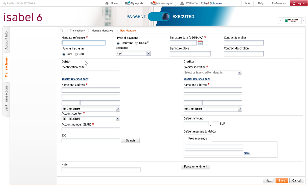Focus the Account number (IBAN) field
Image resolution: width=308 pixels, height=185 pixels.
pyautogui.click(x=91, y=130)
